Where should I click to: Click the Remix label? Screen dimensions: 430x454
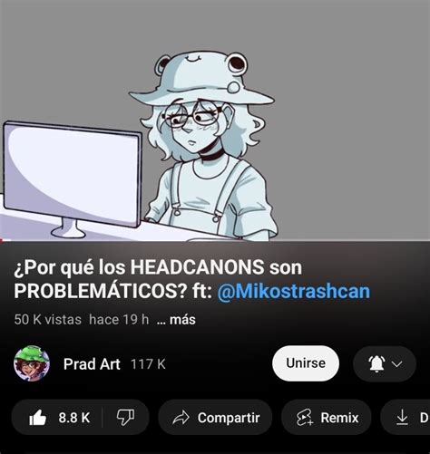[339, 418]
